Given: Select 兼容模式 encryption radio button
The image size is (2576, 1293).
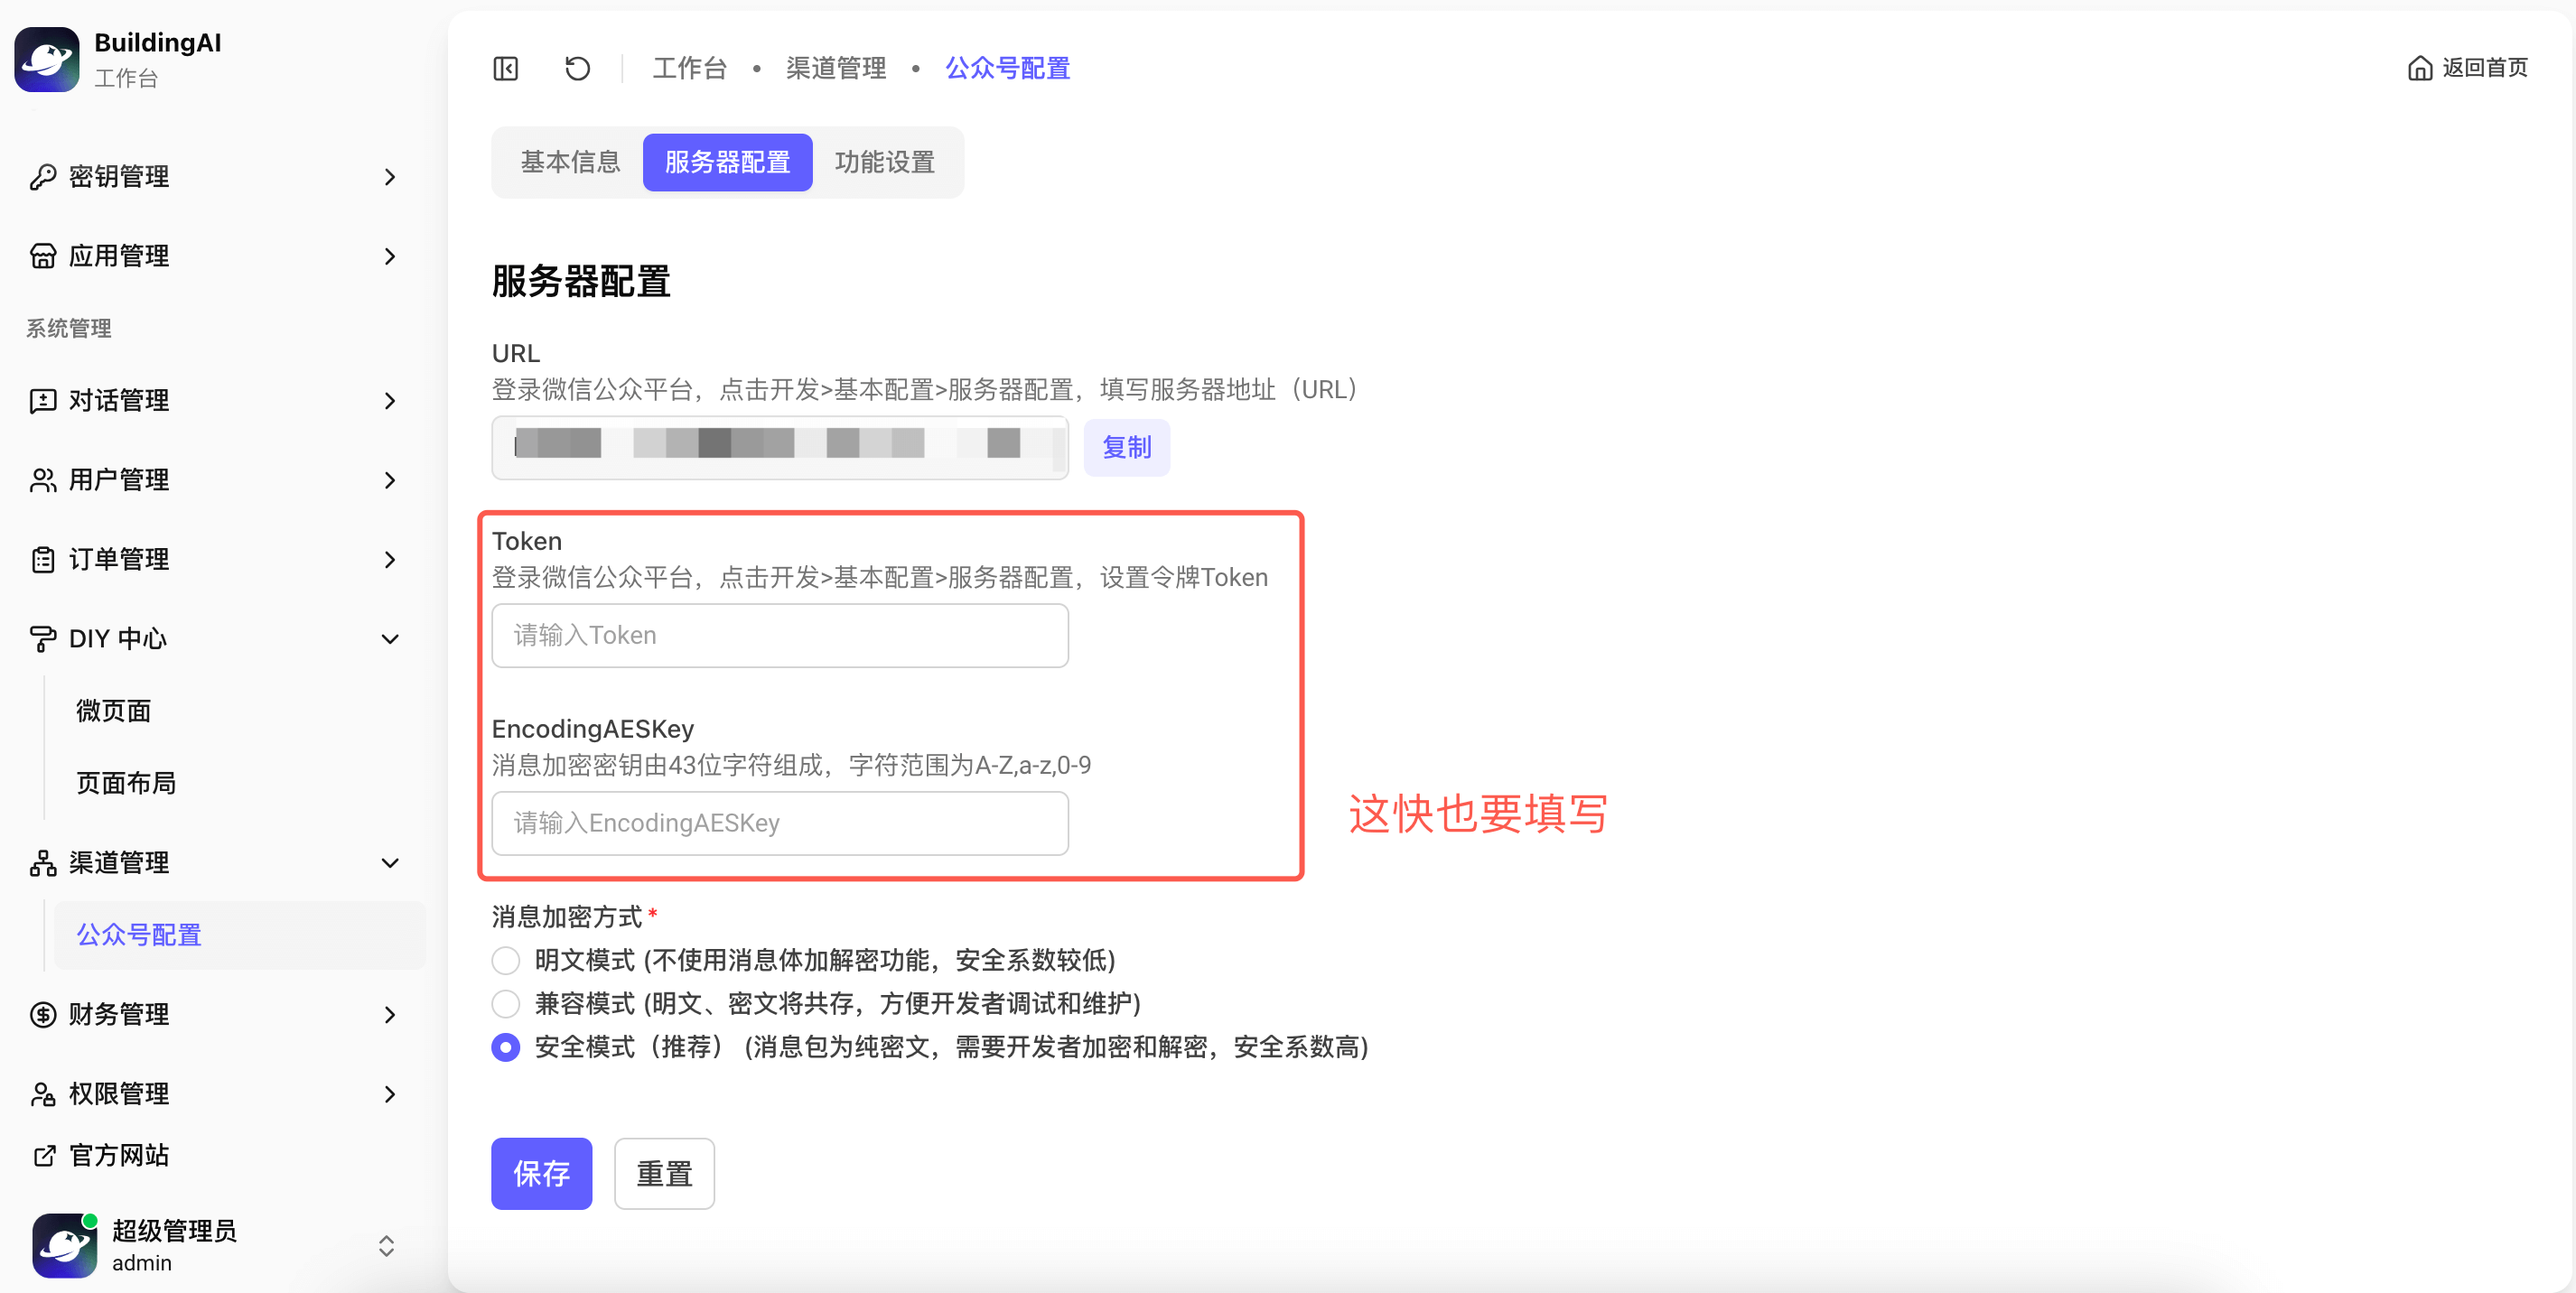Looking at the screenshot, I should pyautogui.click(x=506, y=1004).
